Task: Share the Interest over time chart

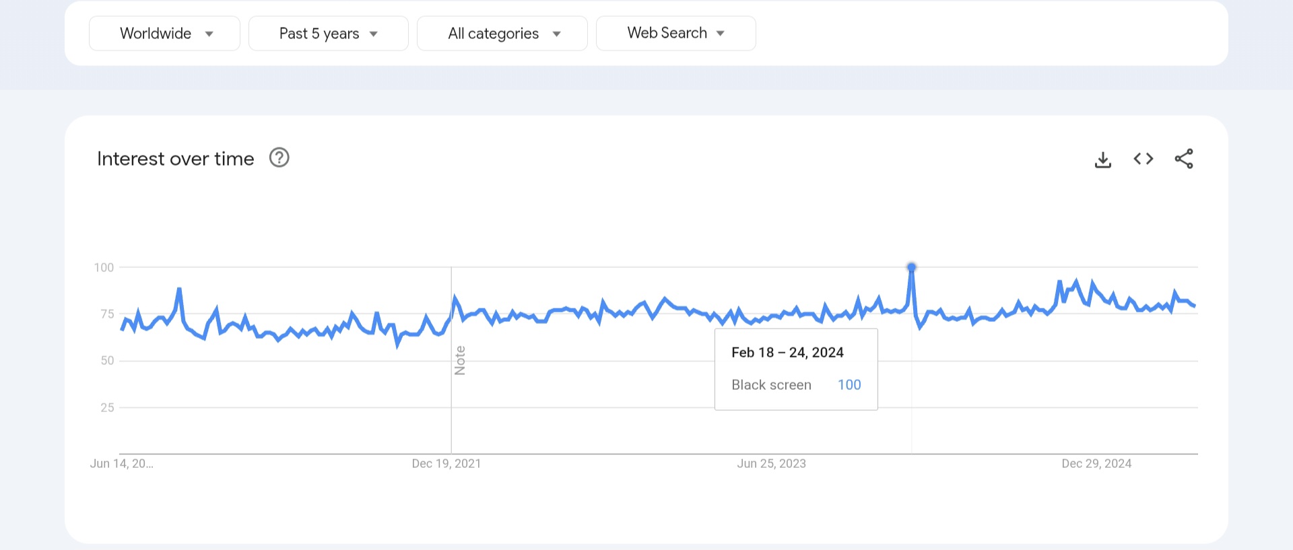Action: click(1184, 159)
